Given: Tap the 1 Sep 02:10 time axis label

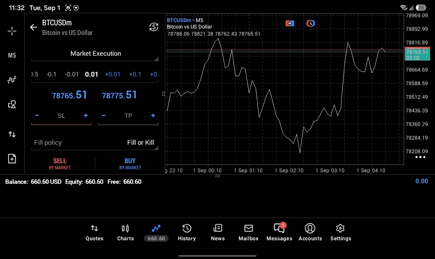Looking at the screenshot, I should click(x=289, y=171).
